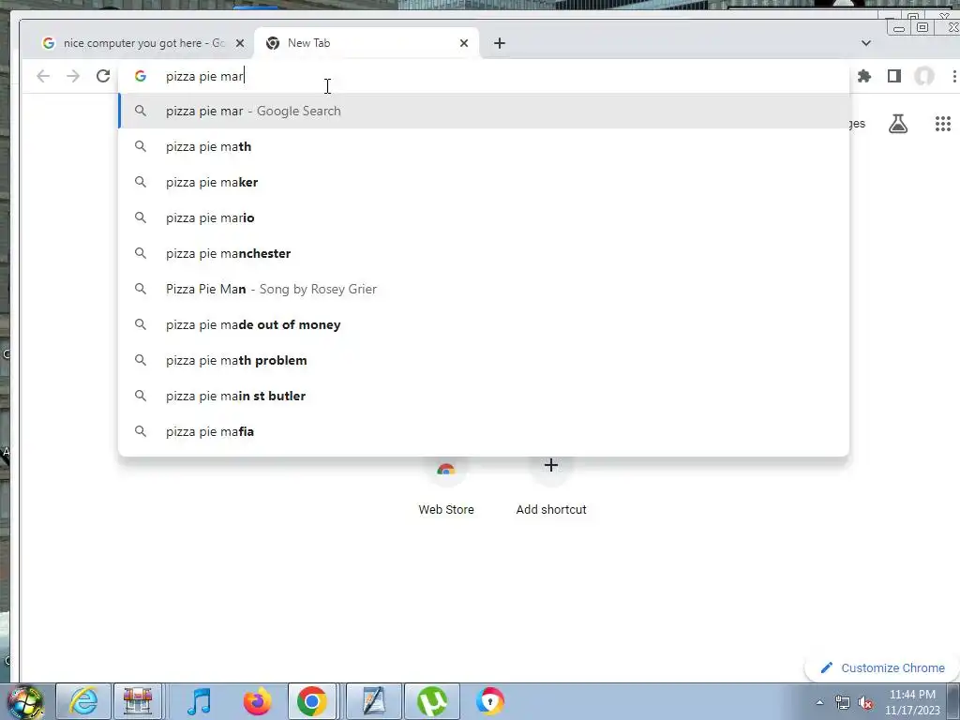Click the address bar with 'pizza pie mar'
This screenshot has width=960, height=720.
484,76
